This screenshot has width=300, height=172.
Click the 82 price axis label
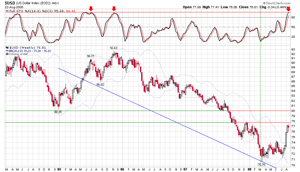pyautogui.click(x=293, y=101)
